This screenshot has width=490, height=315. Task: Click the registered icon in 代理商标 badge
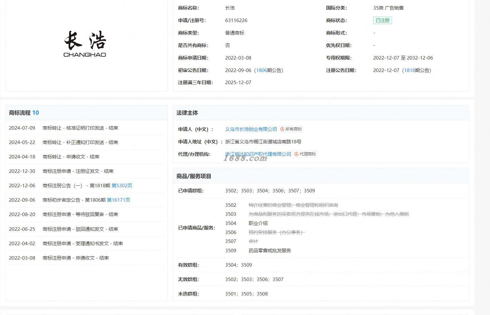click(297, 154)
